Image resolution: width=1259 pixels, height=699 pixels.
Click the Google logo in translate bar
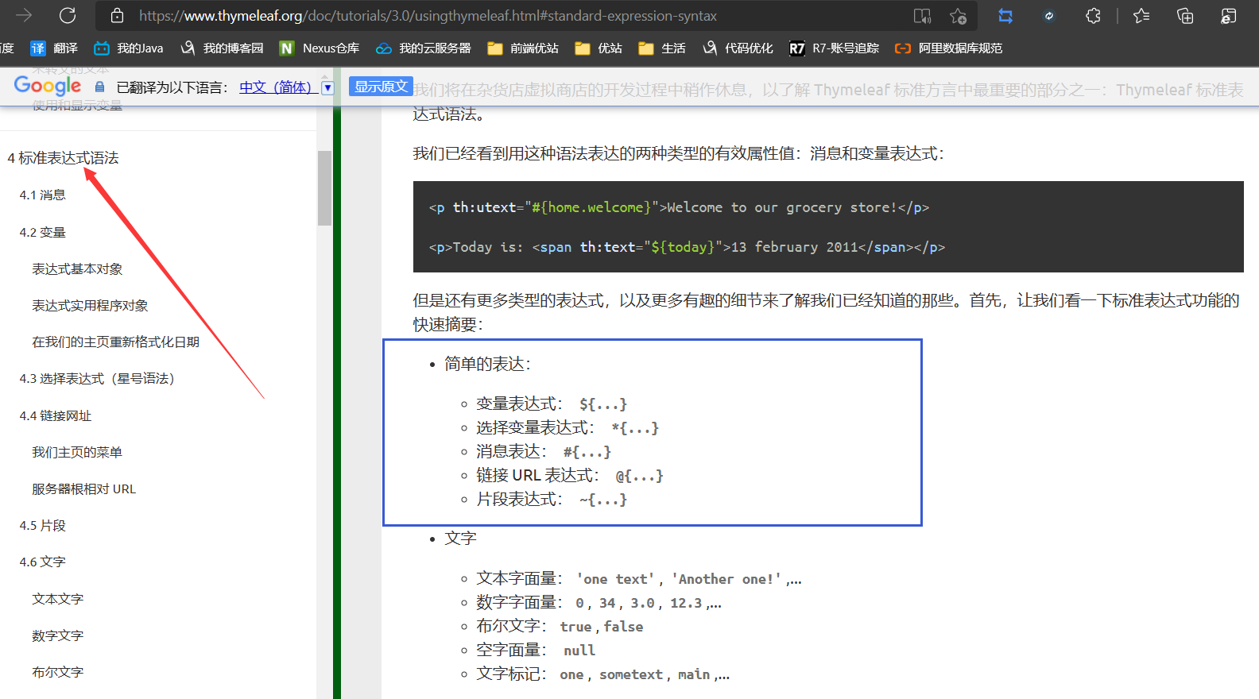click(x=48, y=86)
